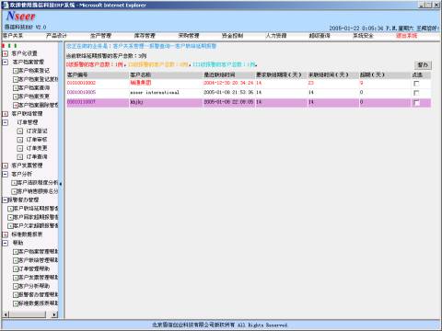Screen dimensions: 442x331
Task: Click the 订单管理帮助 tree item icon
Action: (x=16, y=268)
